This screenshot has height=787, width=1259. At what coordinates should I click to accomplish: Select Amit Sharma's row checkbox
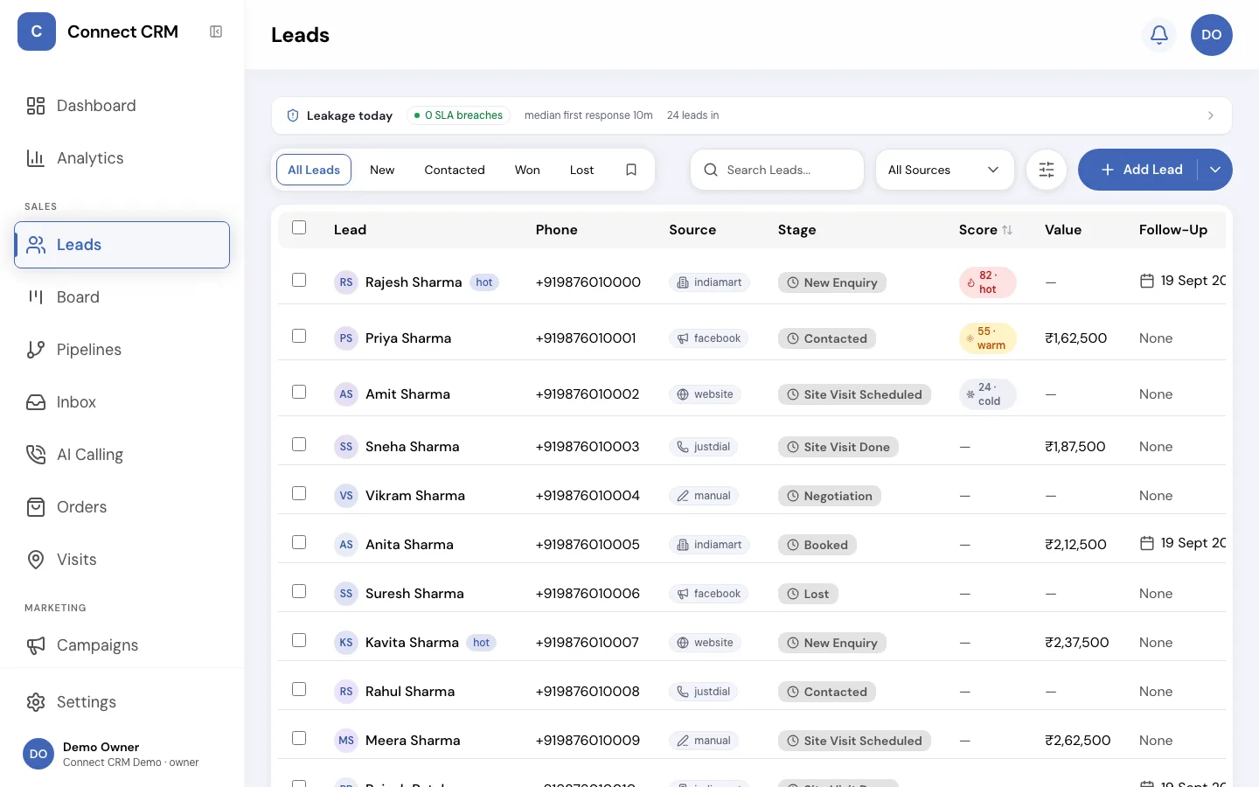299,392
